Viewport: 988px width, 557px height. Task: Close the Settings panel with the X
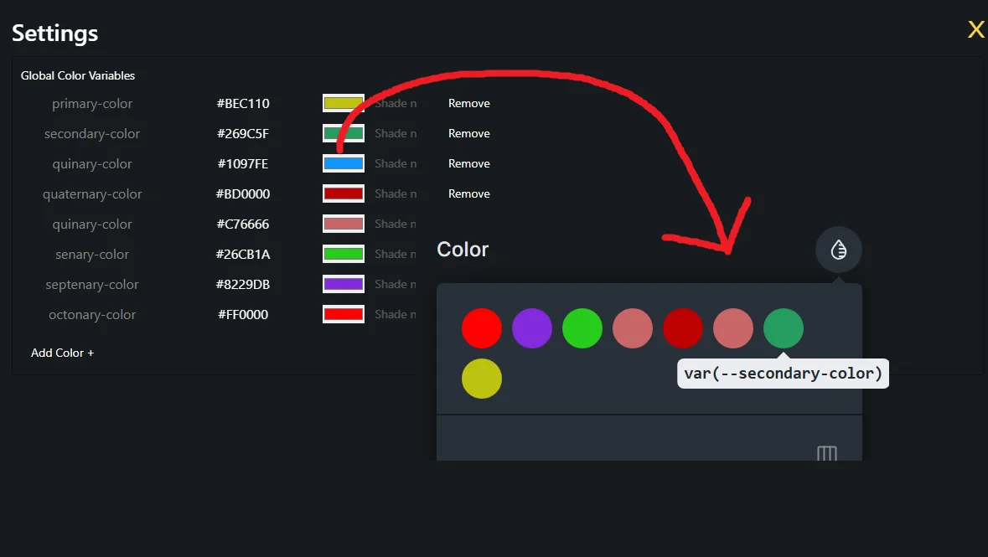(x=975, y=31)
